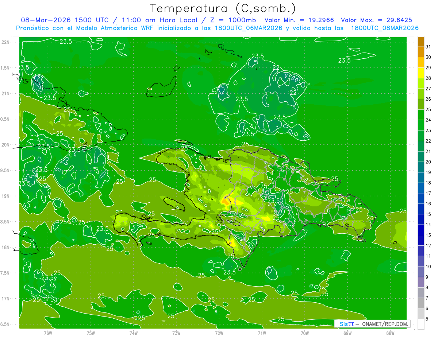Click the 26 value on the color scale
The width and height of the screenshot is (438, 338).
(428, 99)
